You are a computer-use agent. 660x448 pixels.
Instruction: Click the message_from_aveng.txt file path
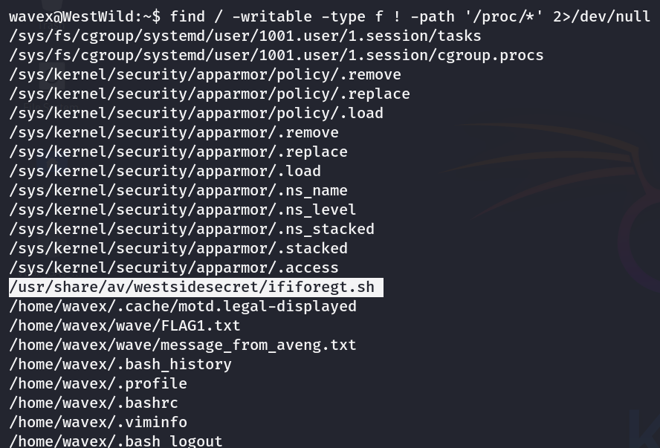183,345
